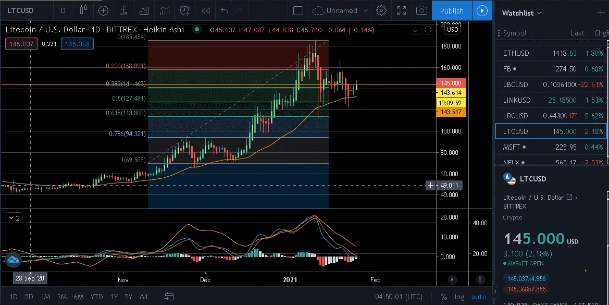Click the 145.000 current price label

click(451, 83)
